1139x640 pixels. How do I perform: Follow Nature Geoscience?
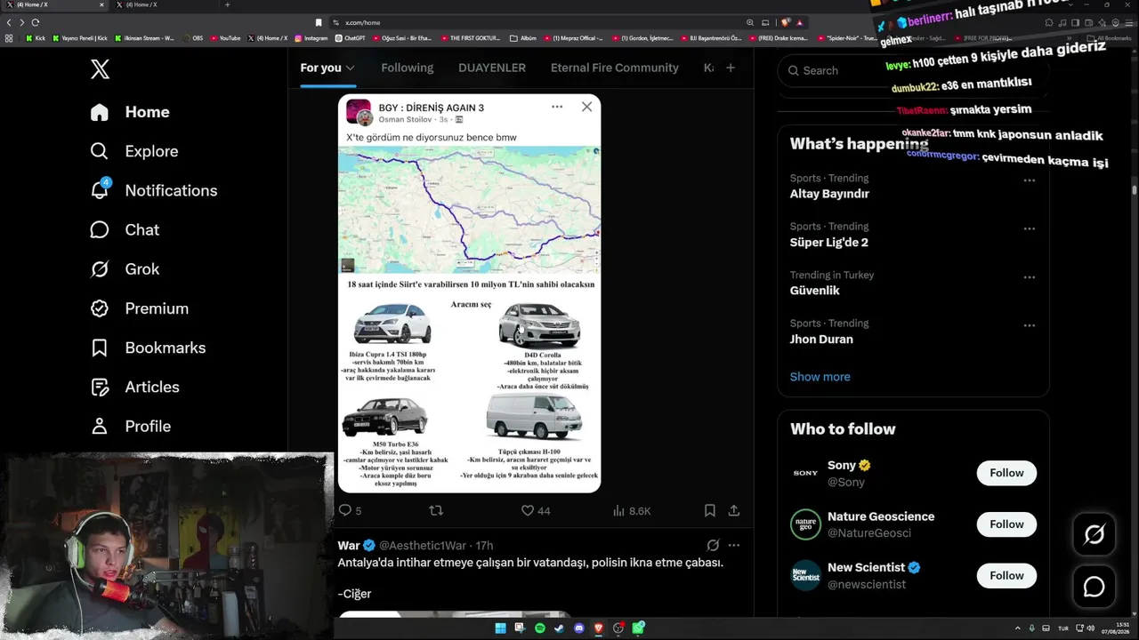pyautogui.click(x=1006, y=524)
